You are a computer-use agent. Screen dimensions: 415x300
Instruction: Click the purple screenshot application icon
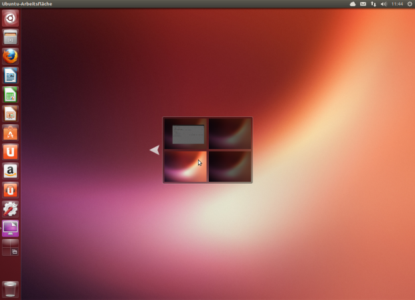10,229
